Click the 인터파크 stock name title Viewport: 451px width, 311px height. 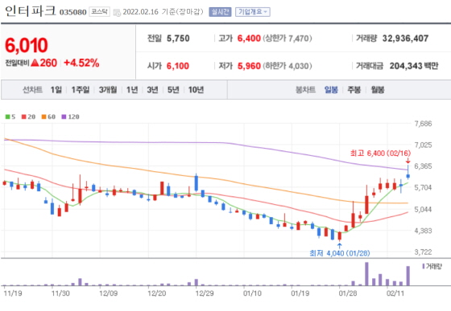[31, 11]
